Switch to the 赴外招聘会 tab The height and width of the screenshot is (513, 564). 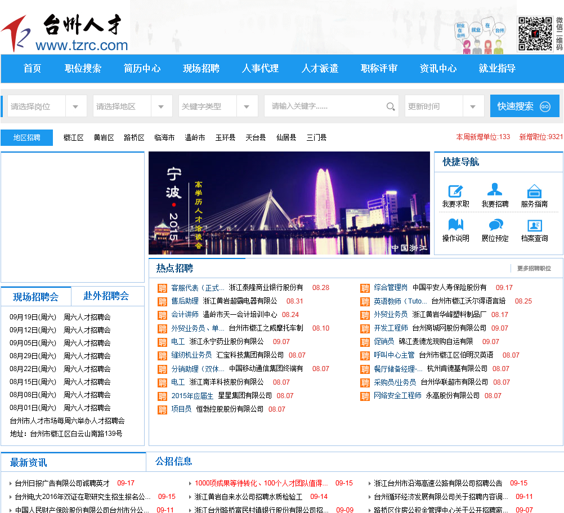[x=106, y=296]
